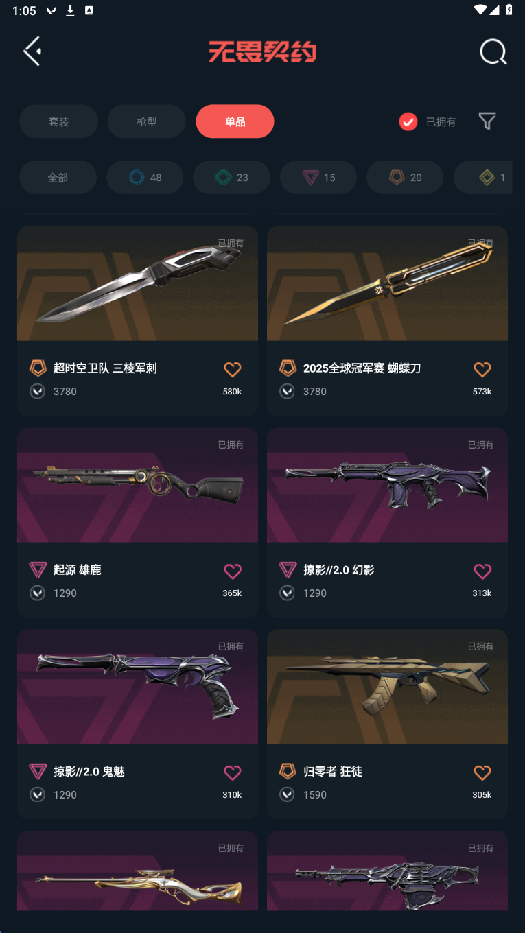Open the 三棱军刺 knife thumbnail
The height and width of the screenshot is (933, 525).
pyautogui.click(x=137, y=283)
